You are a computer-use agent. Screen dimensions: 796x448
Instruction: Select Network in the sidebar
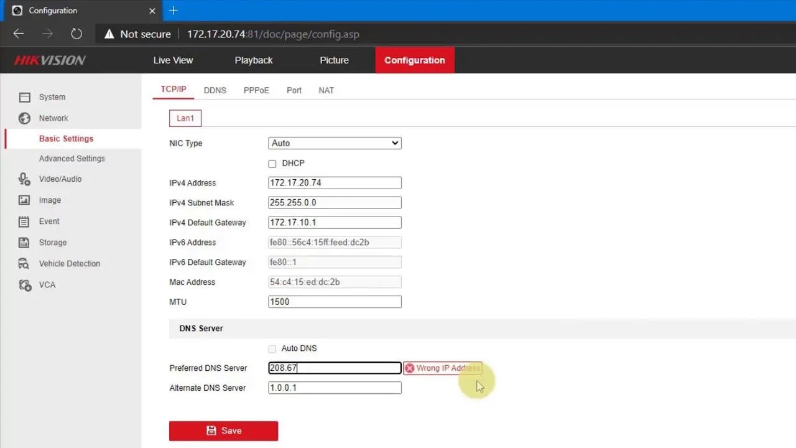pos(53,118)
